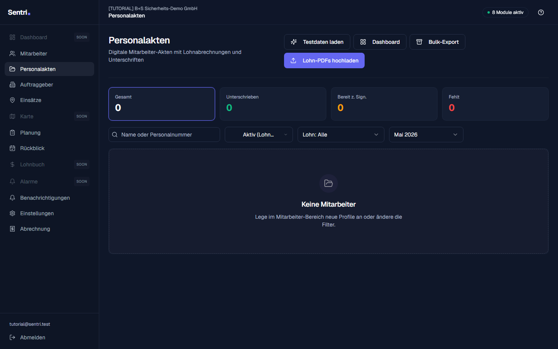Click the Einsätze location pin icon
Screen dimensions: 558x349
pos(12,100)
